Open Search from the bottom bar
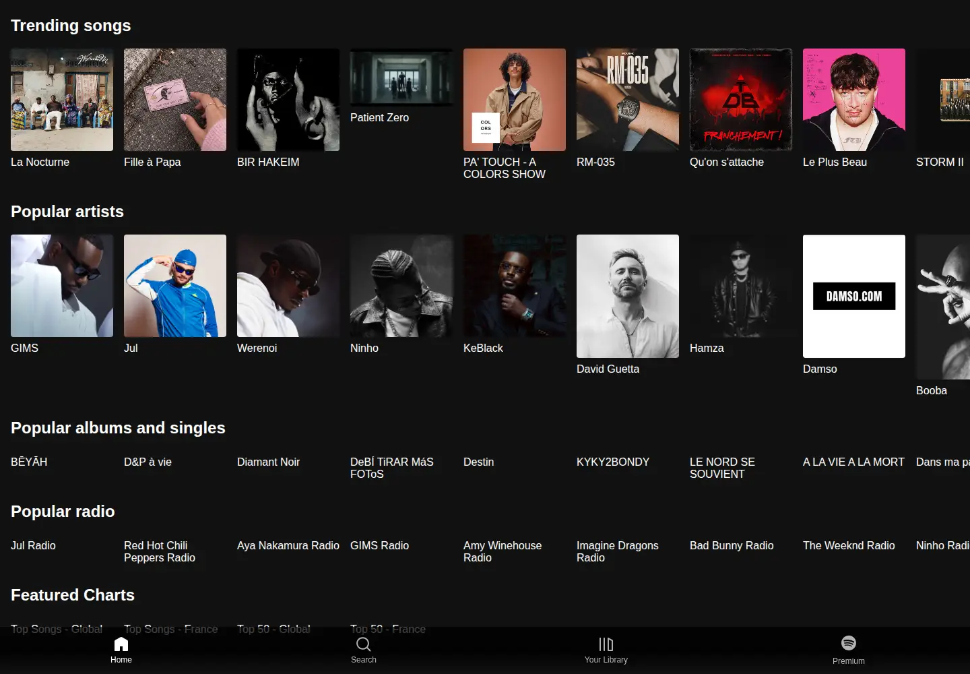The image size is (970, 674). (x=364, y=650)
